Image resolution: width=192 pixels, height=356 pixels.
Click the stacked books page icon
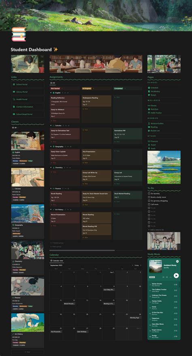[x=19, y=34]
